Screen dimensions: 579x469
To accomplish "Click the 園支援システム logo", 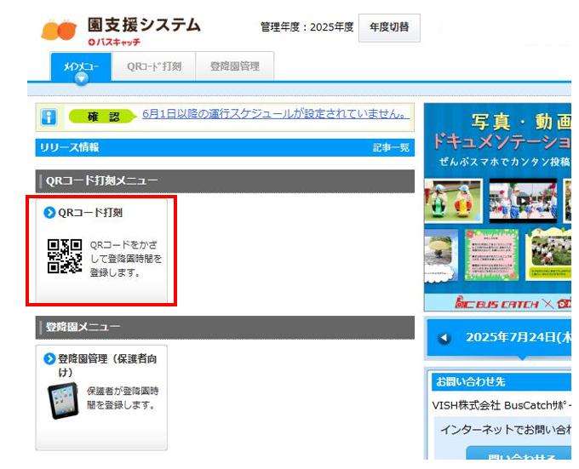I will [120, 30].
